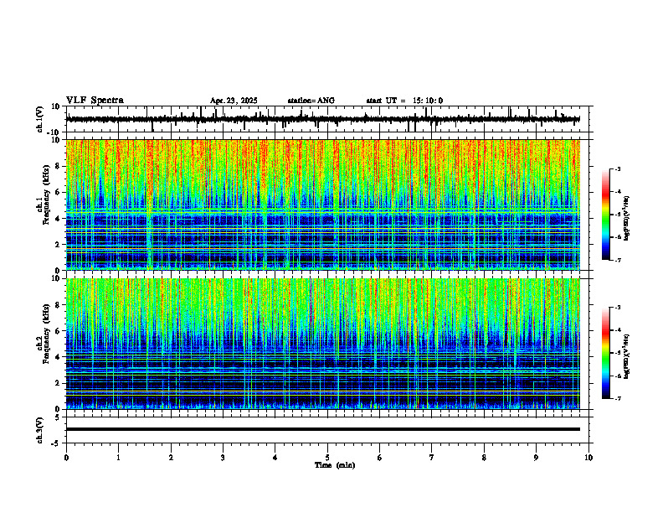The width and height of the screenshot is (663, 513).
Task: Click the ch.1 voltage waveform trace
Action: (x=323, y=119)
